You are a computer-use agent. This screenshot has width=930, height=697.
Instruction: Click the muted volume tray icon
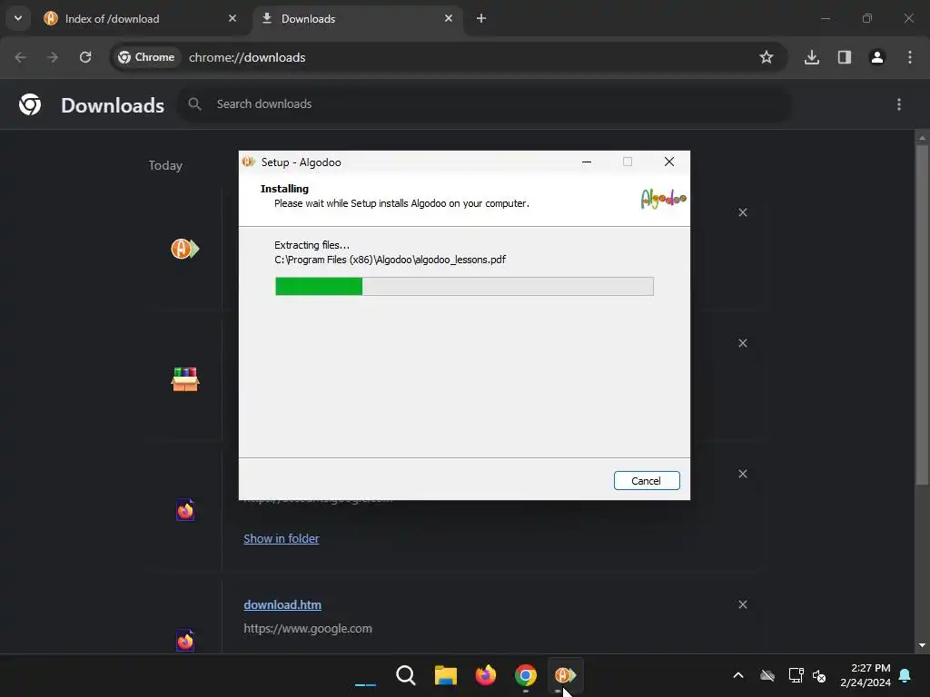[x=820, y=675]
